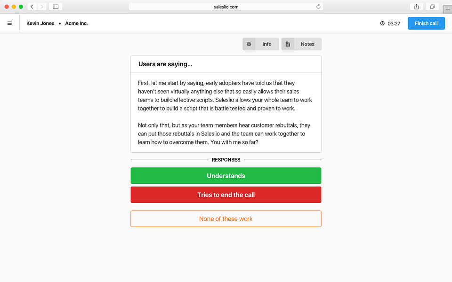
Task: Open the Info tab
Action: (x=260, y=44)
